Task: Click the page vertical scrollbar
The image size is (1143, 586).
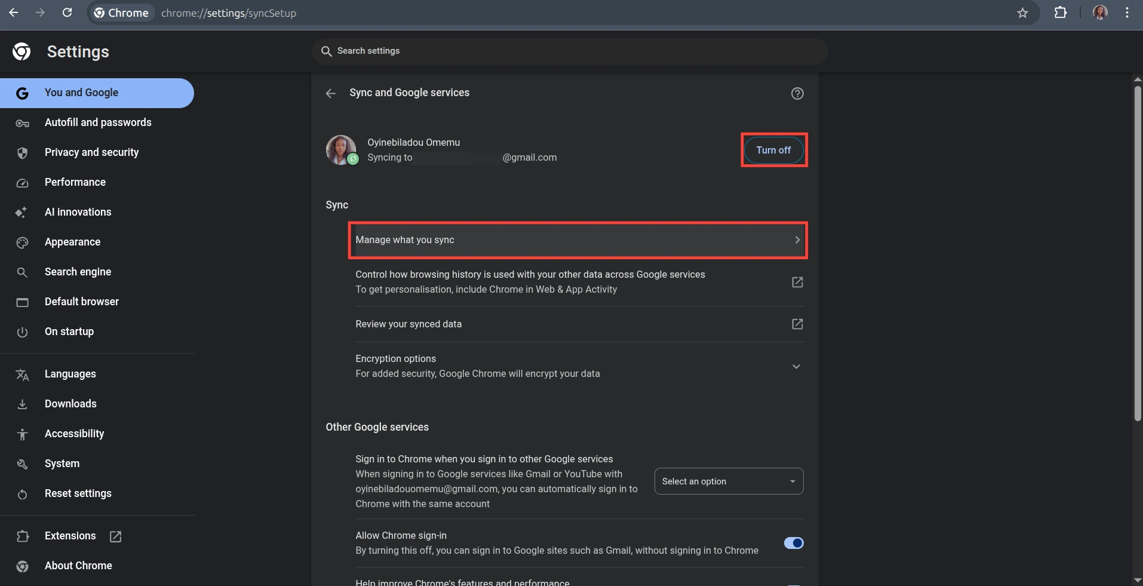Action: 1138,254
